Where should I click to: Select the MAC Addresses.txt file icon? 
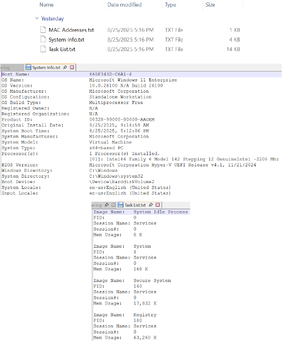point(43,30)
